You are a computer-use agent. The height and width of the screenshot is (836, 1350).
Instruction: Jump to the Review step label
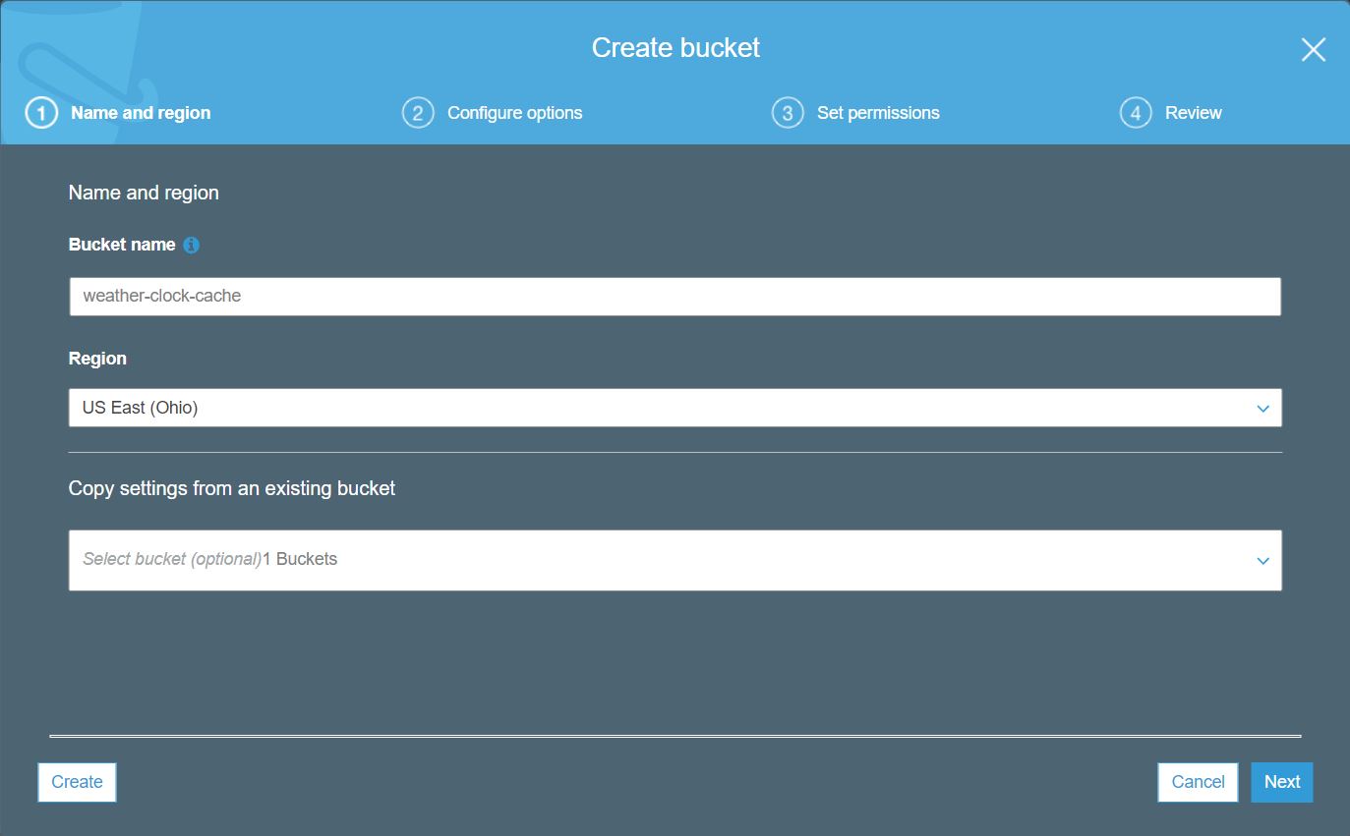[1193, 113]
